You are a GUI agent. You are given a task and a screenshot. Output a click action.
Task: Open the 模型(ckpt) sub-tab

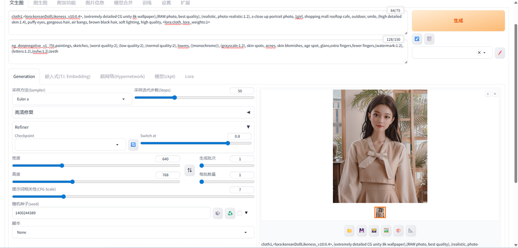pyautogui.click(x=165, y=76)
